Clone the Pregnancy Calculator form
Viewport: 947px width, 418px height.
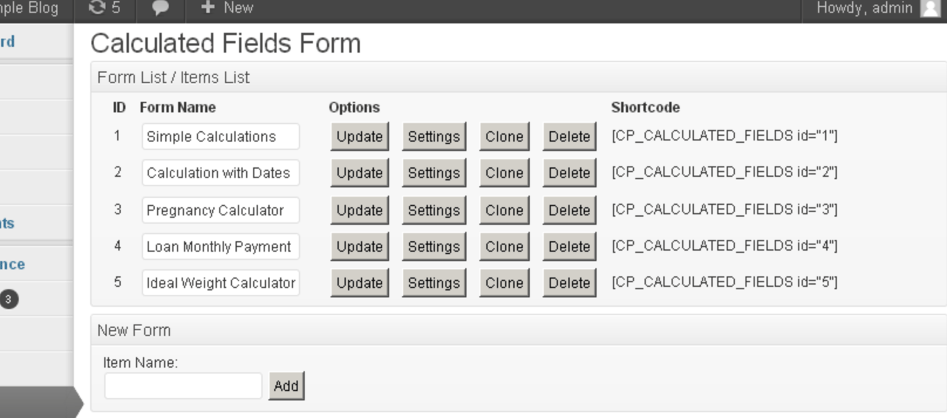(504, 210)
